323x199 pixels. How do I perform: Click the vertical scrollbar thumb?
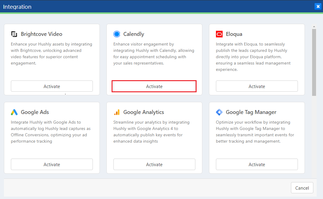pos(314,62)
